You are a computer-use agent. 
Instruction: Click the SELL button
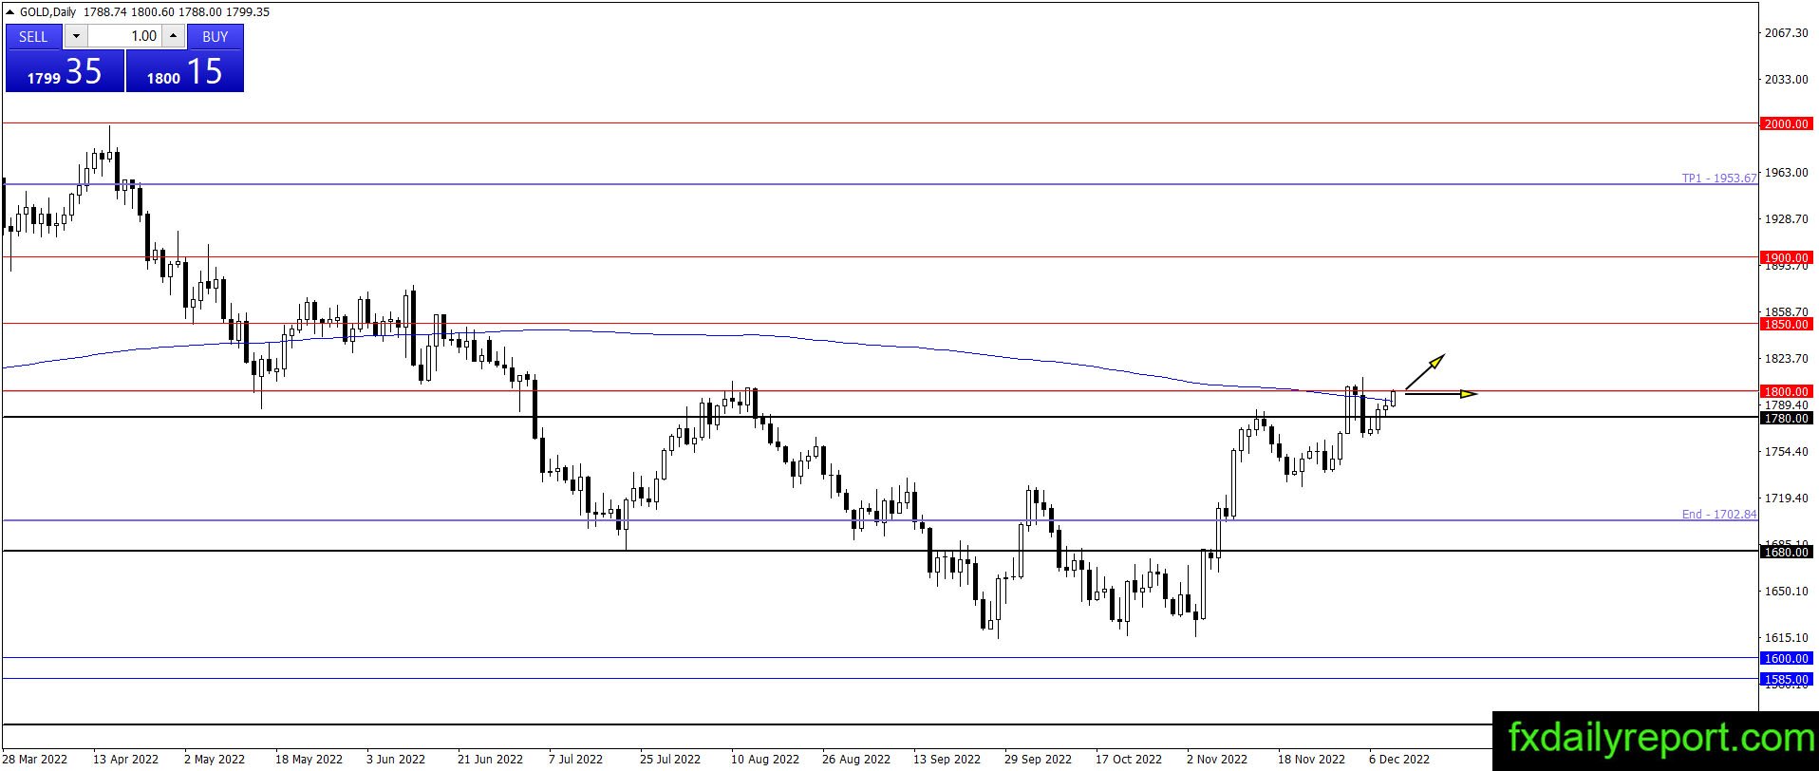tap(33, 36)
